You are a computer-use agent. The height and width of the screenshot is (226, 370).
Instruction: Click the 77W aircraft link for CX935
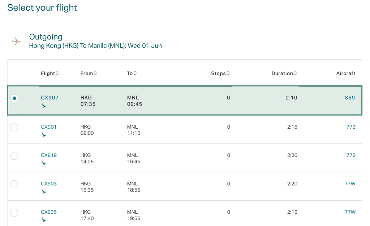[x=350, y=212]
